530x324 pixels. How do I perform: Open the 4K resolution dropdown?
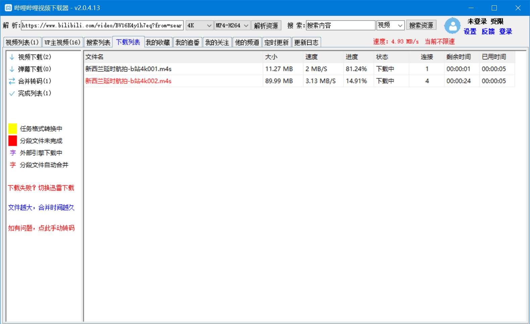199,25
